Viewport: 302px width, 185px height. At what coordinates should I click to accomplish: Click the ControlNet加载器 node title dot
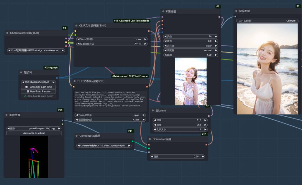coord(76,136)
